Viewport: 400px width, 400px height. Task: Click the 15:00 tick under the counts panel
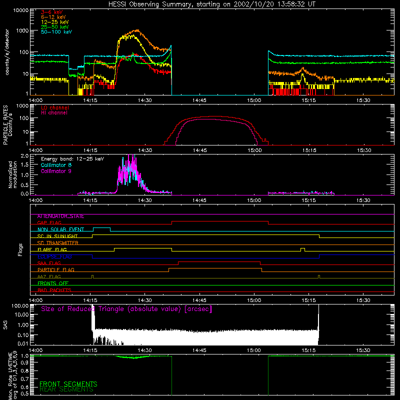coord(254,100)
